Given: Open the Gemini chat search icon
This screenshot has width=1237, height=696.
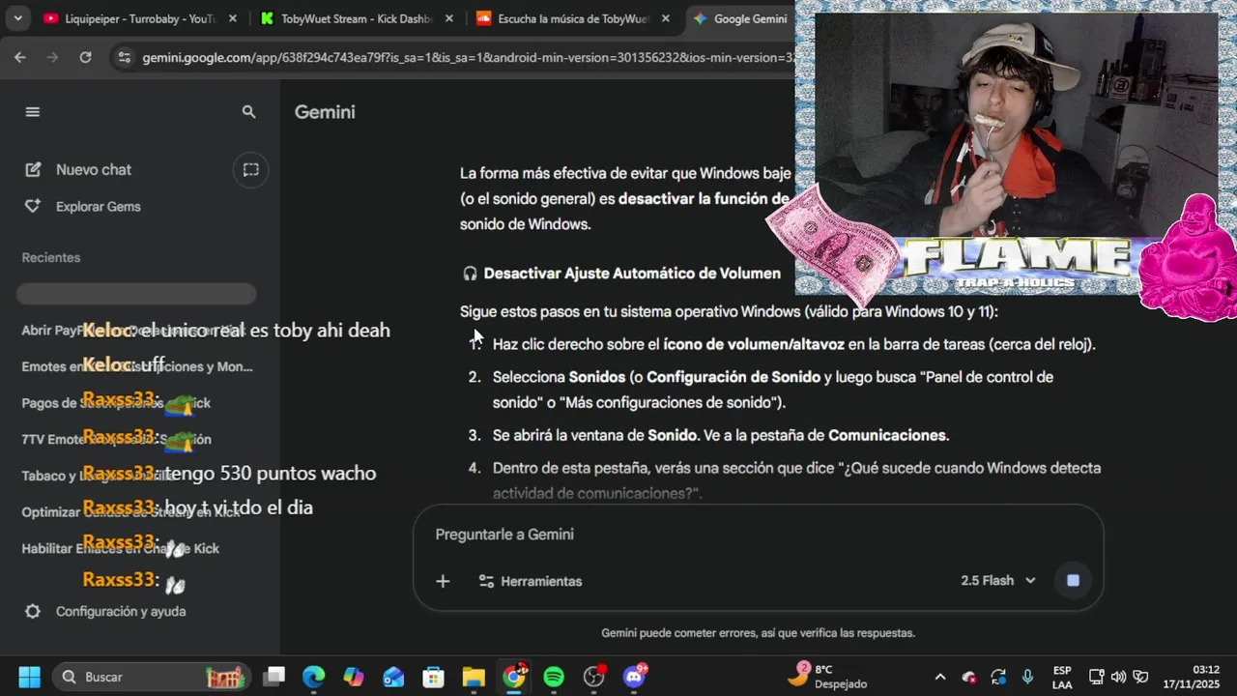Looking at the screenshot, I should coord(249,112).
